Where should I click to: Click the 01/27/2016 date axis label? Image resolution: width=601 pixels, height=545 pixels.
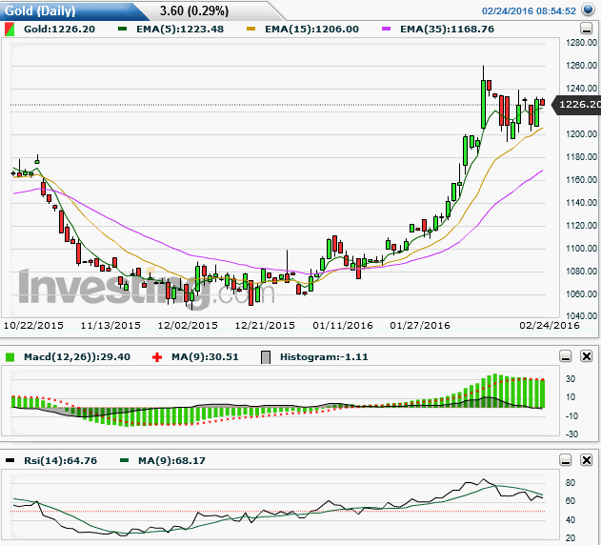tap(420, 326)
